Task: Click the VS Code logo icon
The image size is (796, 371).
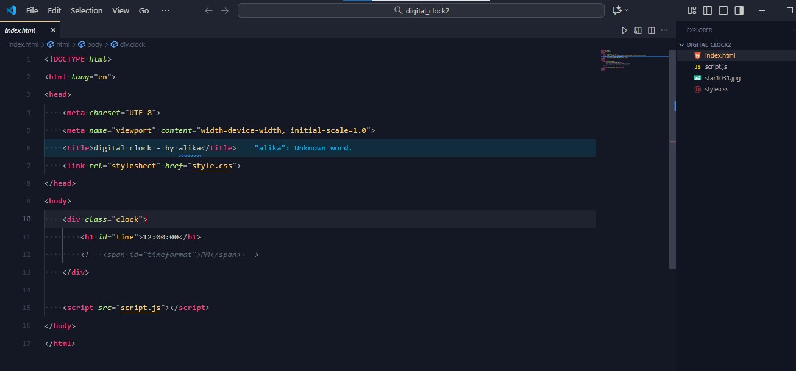Action: [x=10, y=10]
